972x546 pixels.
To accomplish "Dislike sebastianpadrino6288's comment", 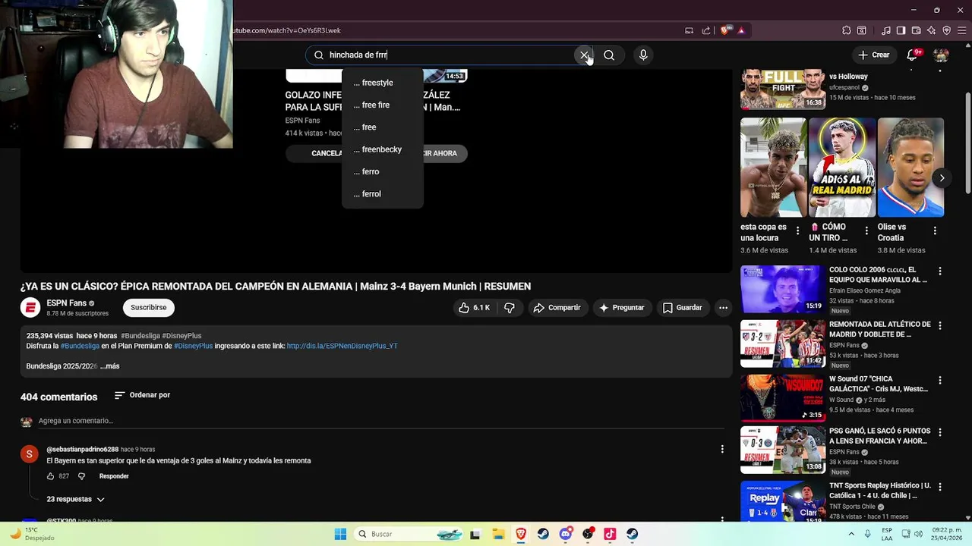I will (x=81, y=476).
